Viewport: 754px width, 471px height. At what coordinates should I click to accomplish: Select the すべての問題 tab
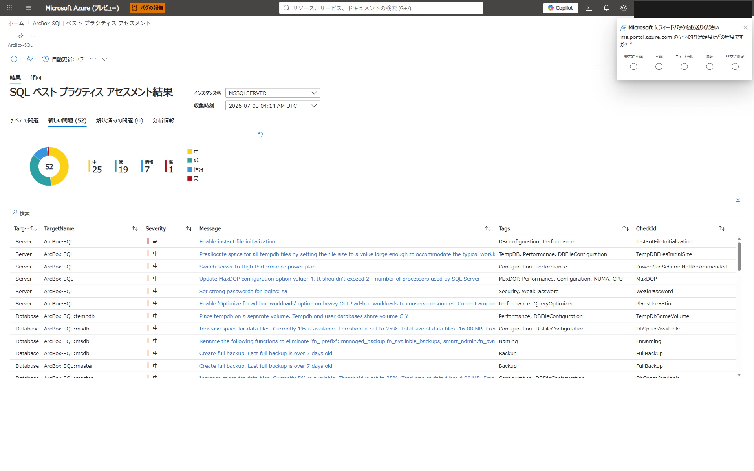tap(24, 120)
